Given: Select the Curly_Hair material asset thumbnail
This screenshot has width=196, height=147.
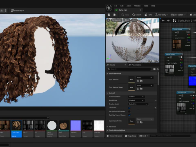Looking at the screenshot, I should coord(16,129).
